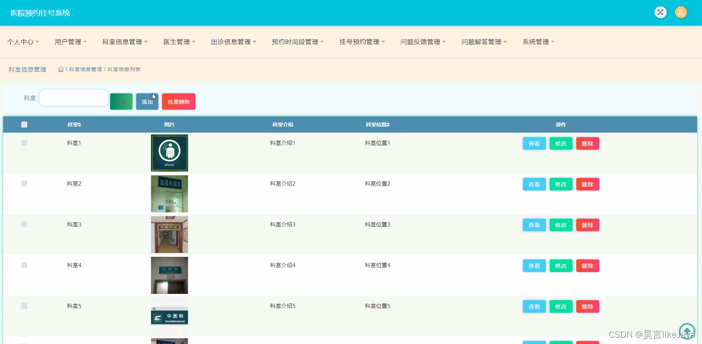Click the 操作 column header
Screen dimensions: 702x344
(561, 125)
